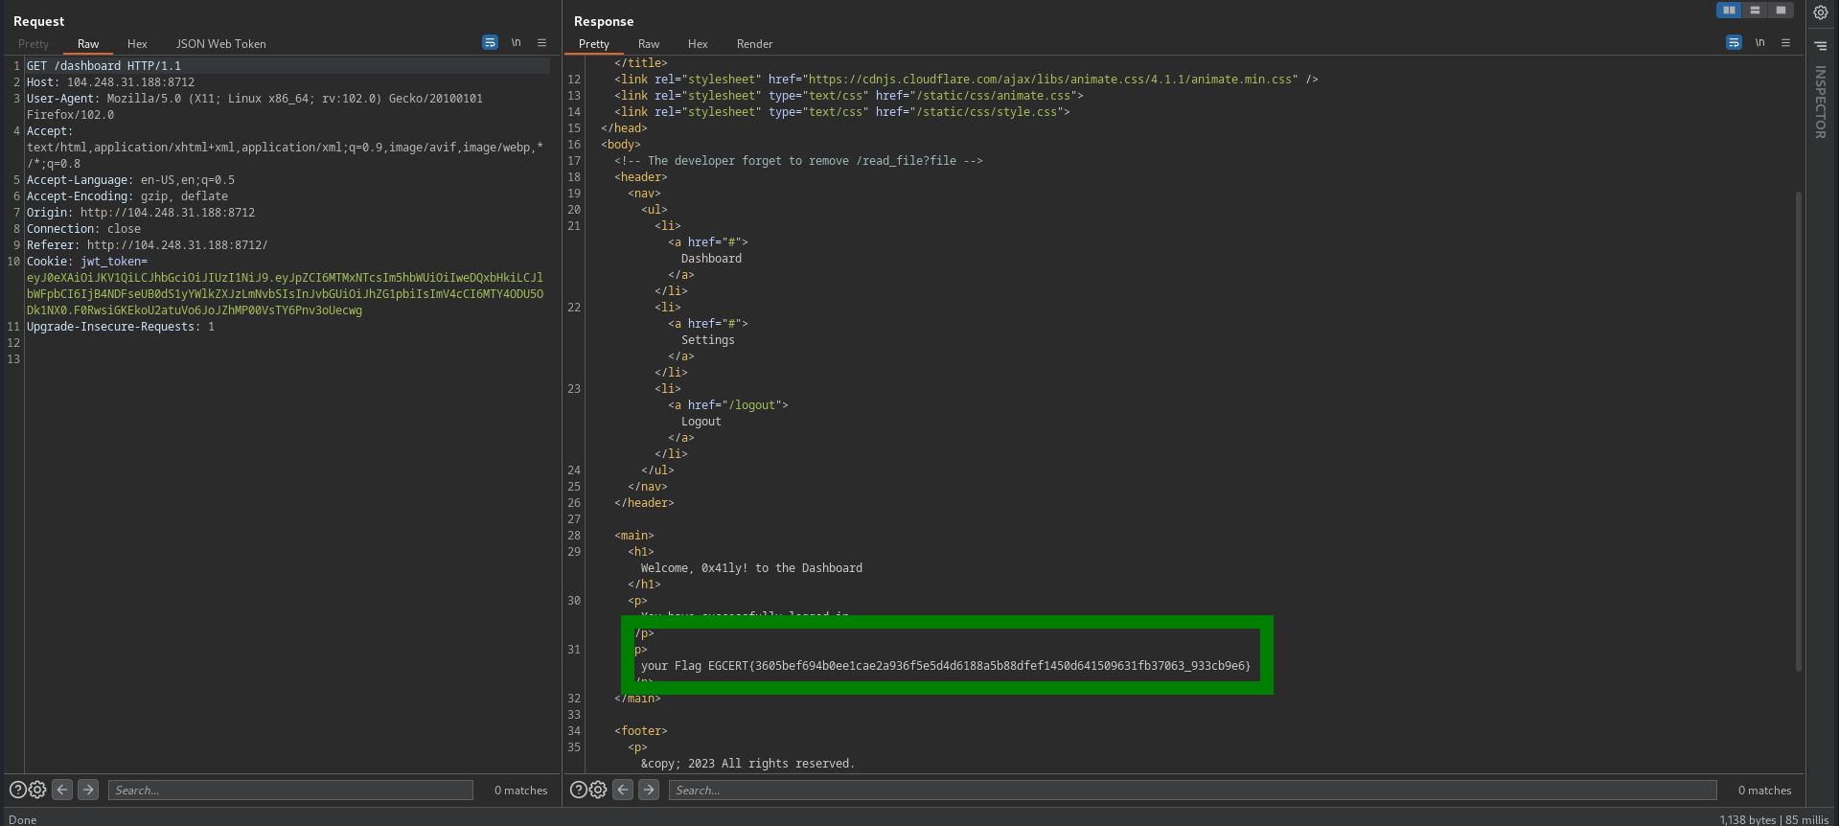Expand the INSPECTOR side panel
This screenshot has height=826, width=1839.
click(x=1821, y=103)
